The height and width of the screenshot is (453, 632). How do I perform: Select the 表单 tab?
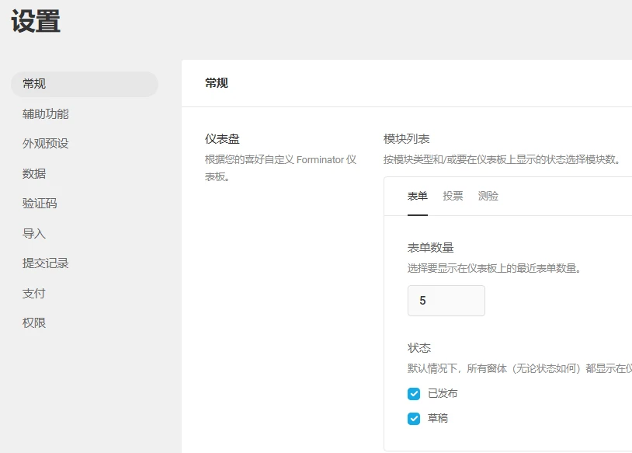click(418, 196)
